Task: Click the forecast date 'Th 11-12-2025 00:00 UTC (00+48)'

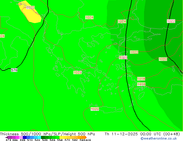Action: click(142, 134)
